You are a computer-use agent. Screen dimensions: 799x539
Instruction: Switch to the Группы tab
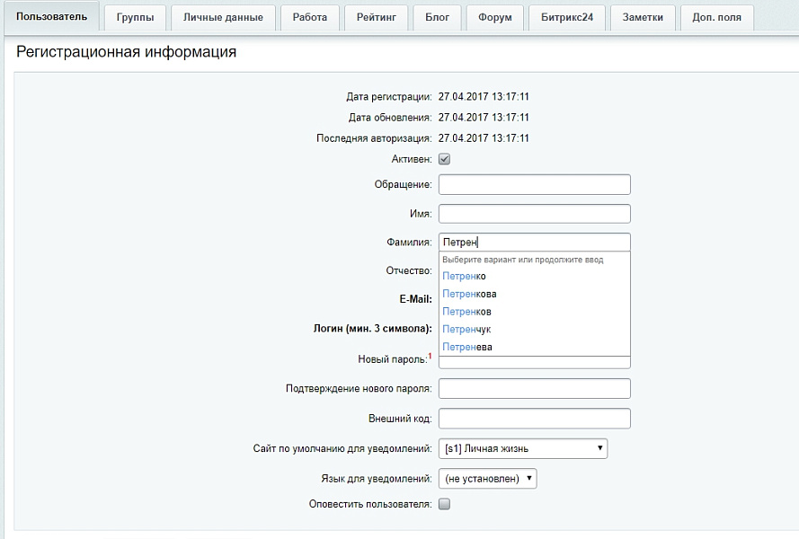tap(135, 18)
